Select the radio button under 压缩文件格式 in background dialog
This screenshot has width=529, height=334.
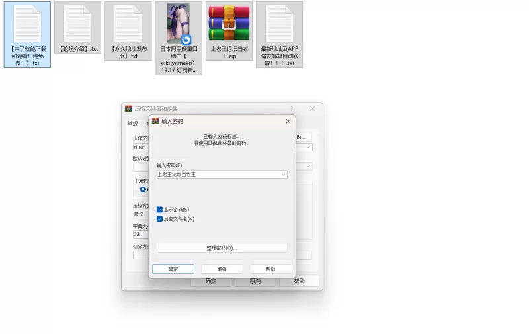coord(143,190)
